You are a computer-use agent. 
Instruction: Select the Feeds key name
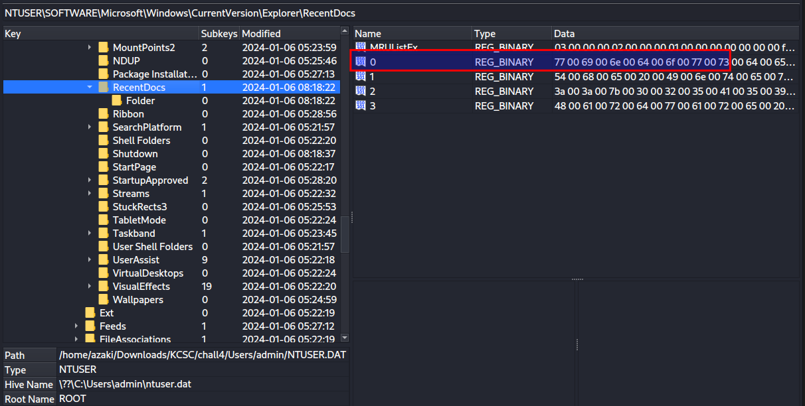pyautogui.click(x=112, y=326)
